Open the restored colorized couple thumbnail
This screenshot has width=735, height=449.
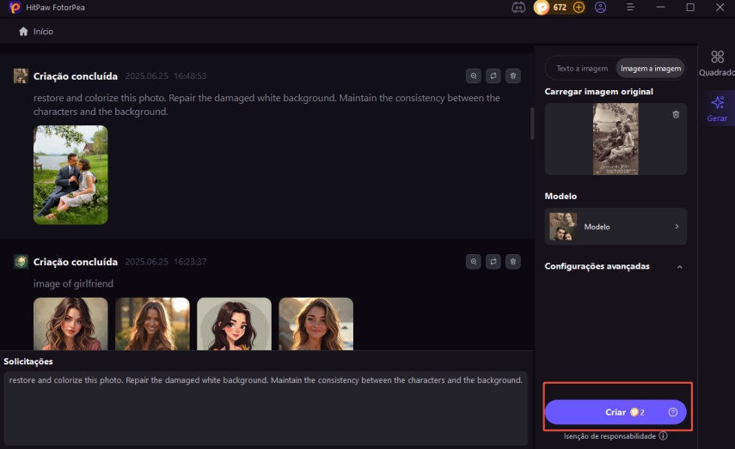coord(70,174)
